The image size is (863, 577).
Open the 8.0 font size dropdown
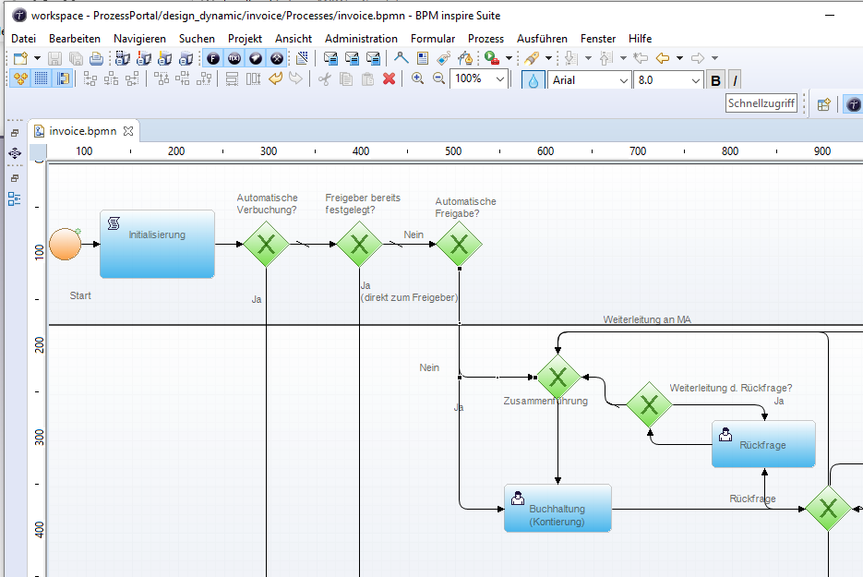(696, 80)
